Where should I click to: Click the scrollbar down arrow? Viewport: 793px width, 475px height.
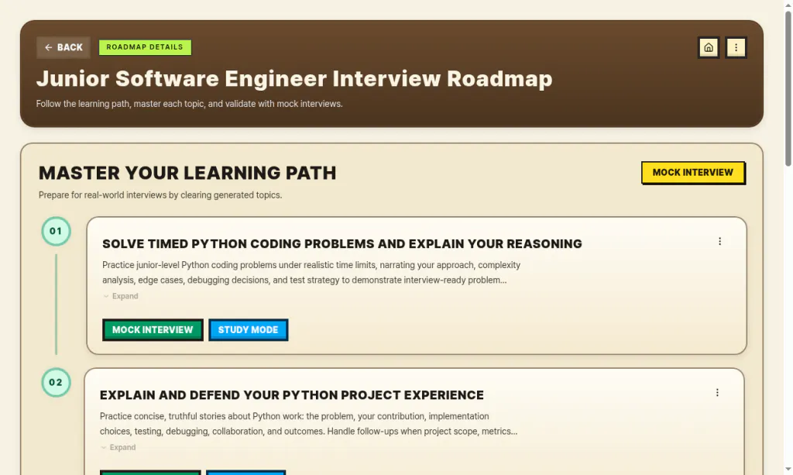coord(788,470)
